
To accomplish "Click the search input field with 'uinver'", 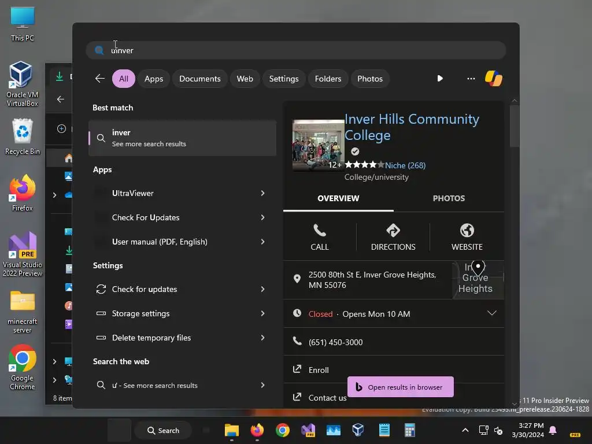I will 296,50.
